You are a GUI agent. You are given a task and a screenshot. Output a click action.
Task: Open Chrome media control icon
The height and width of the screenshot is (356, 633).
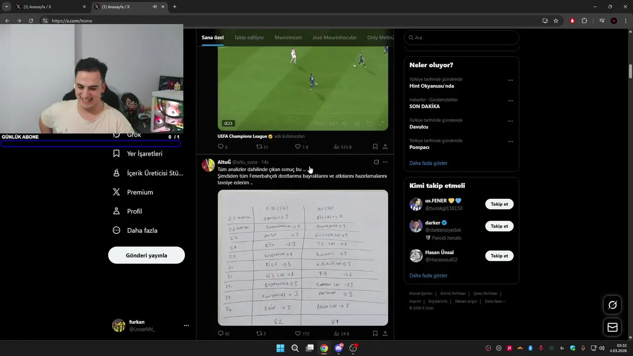(x=602, y=21)
